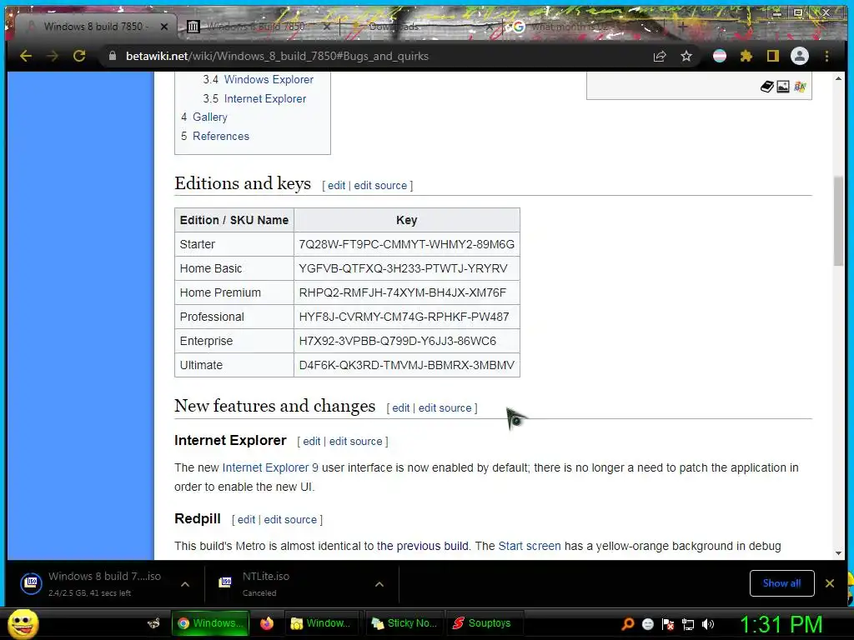The image size is (854, 640).
Task: Reload the betawiki page
Action: pyautogui.click(x=79, y=56)
